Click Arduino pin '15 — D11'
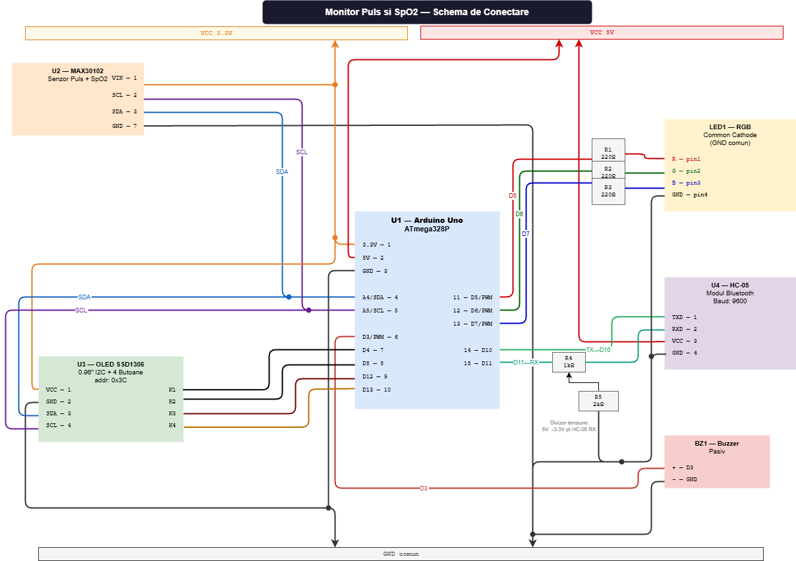This screenshot has height=561, width=796. coord(478,363)
